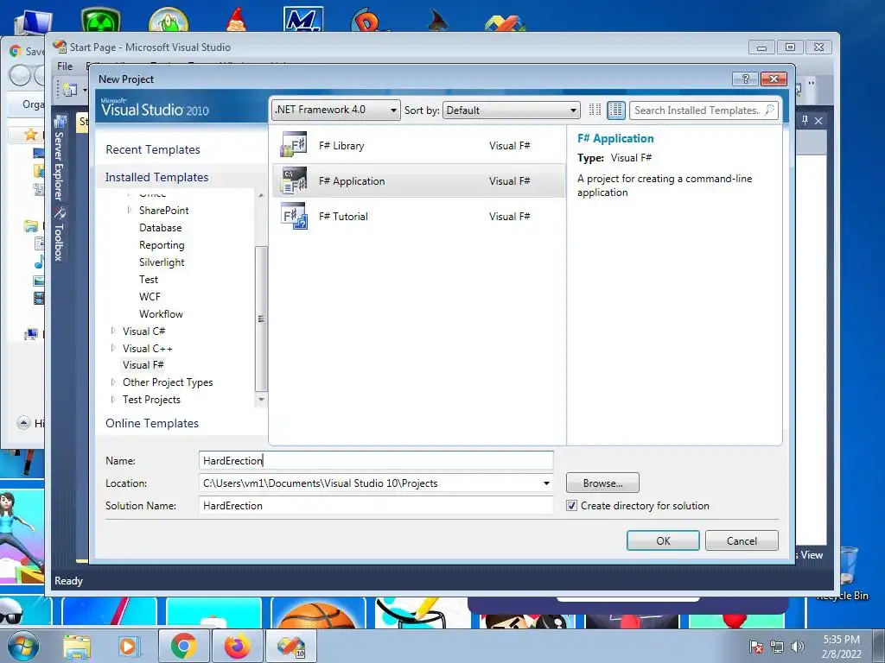The height and width of the screenshot is (663, 885).
Task: Switch to small icons view
Action: click(x=595, y=110)
